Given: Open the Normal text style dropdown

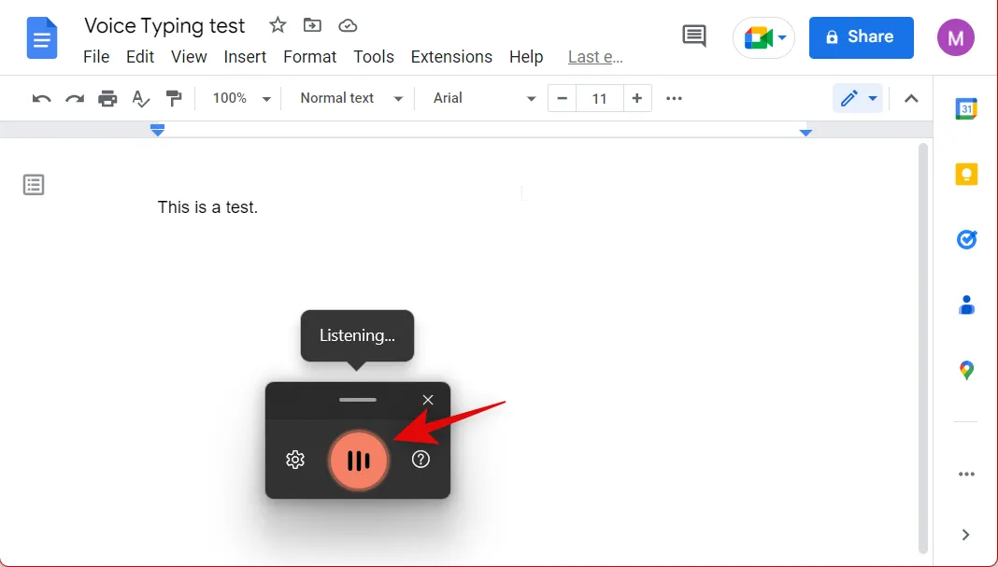Looking at the screenshot, I should tap(351, 98).
